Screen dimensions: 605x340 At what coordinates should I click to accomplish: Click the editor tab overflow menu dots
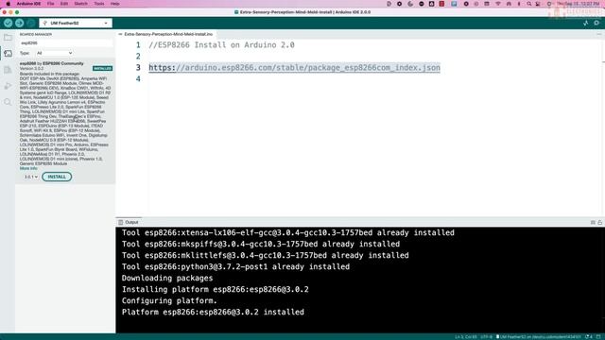(x=598, y=34)
